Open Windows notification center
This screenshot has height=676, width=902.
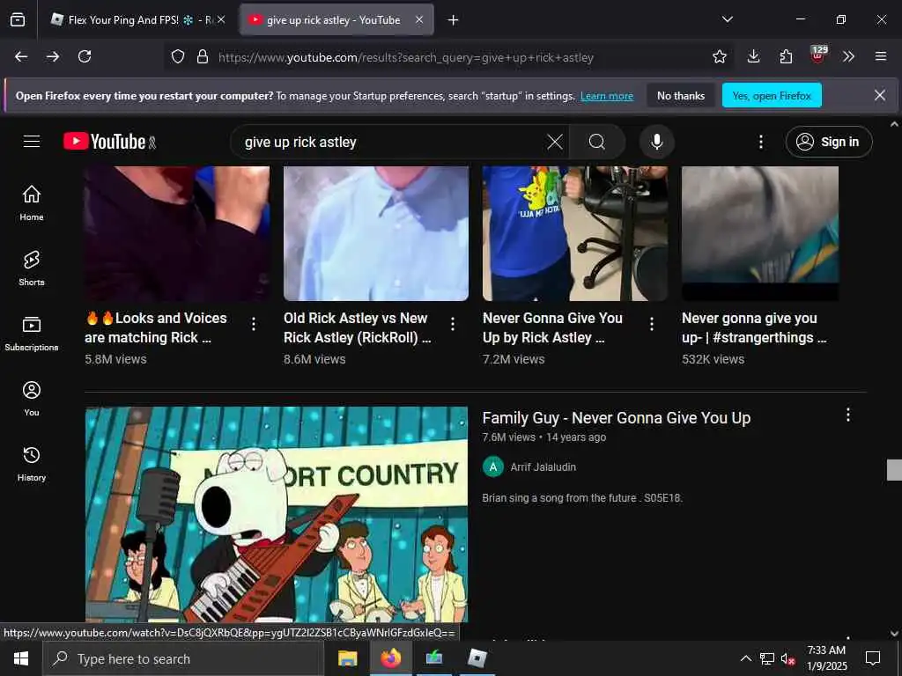coord(873,658)
